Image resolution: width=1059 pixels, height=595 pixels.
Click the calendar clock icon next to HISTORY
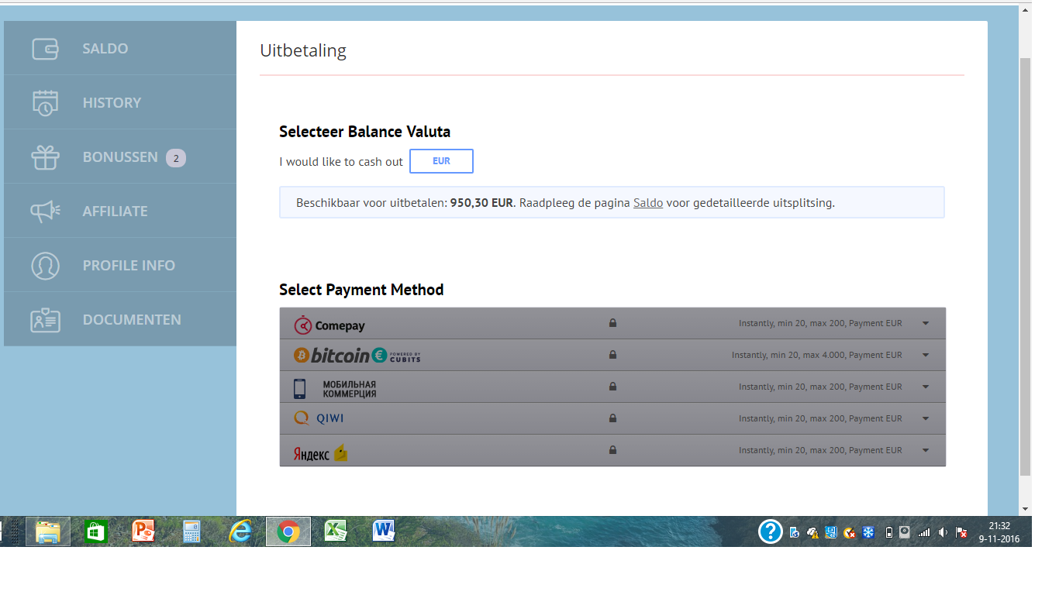(x=45, y=102)
